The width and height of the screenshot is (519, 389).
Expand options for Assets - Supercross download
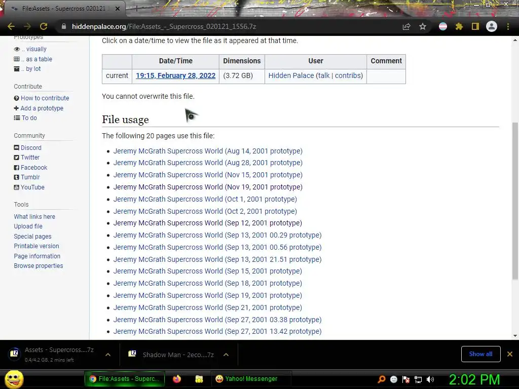point(107,355)
